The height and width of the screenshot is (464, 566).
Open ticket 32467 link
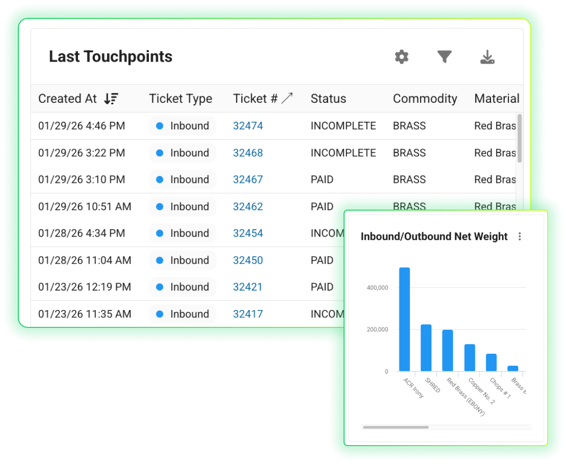coord(248,180)
